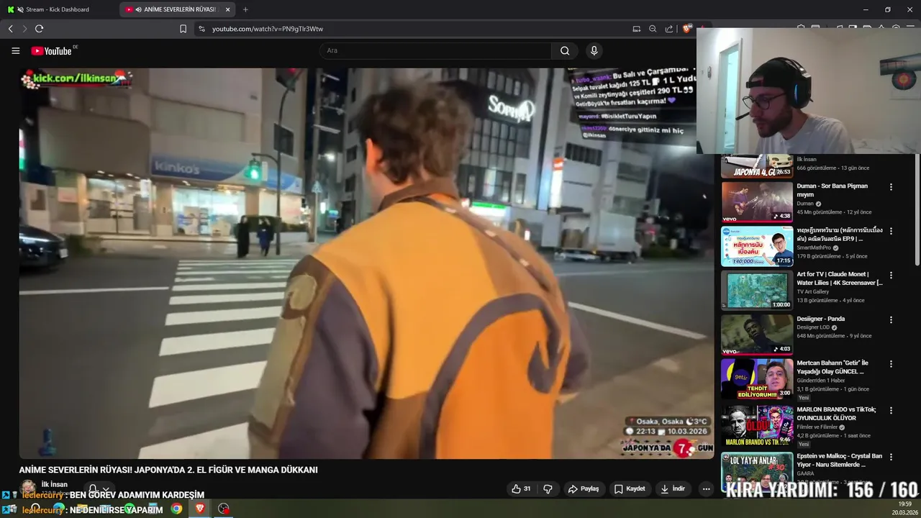Open the YouTube guide hamburger menu
Image resolution: width=921 pixels, height=518 pixels.
pyautogui.click(x=15, y=50)
